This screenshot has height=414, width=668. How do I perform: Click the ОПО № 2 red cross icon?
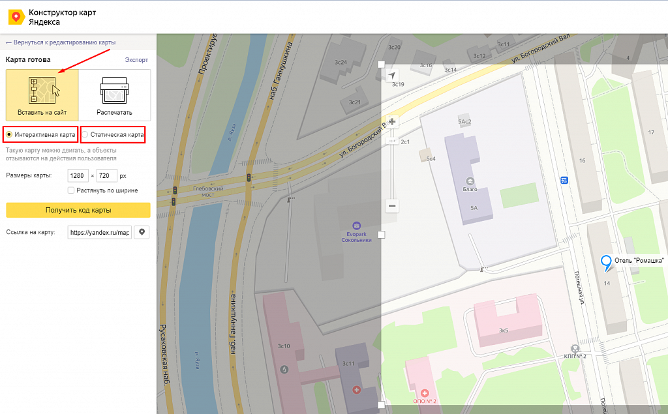pos(424,393)
